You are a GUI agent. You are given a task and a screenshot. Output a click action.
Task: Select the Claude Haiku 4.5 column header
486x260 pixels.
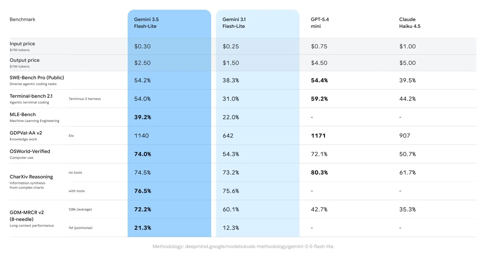coord(410,23)
